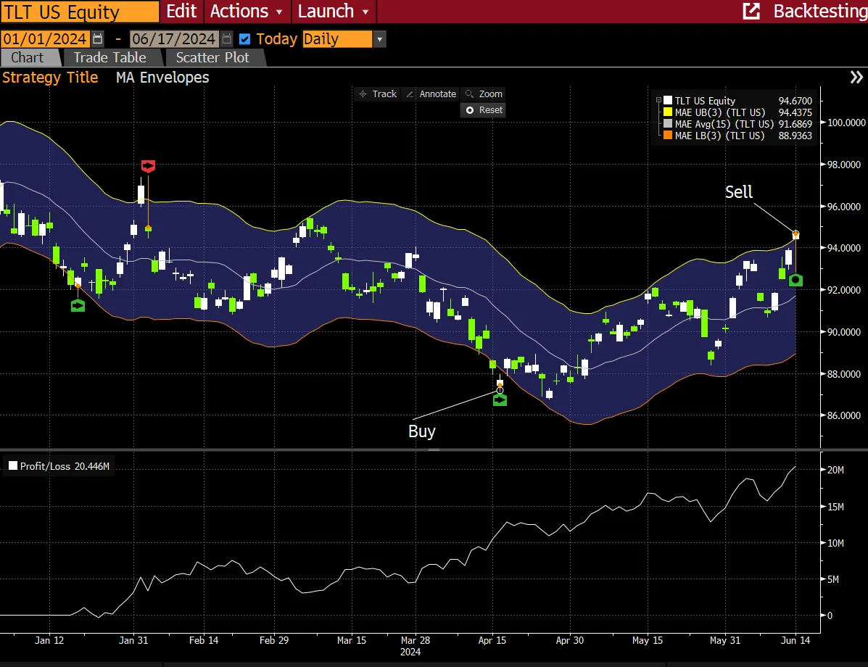Image resolution: width=868 pixels, height=667 pixels.
Task: Click the TLT US Equity ticker field
Action: 80,12
